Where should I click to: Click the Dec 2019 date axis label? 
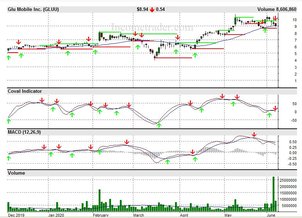[x=16, y=215]
